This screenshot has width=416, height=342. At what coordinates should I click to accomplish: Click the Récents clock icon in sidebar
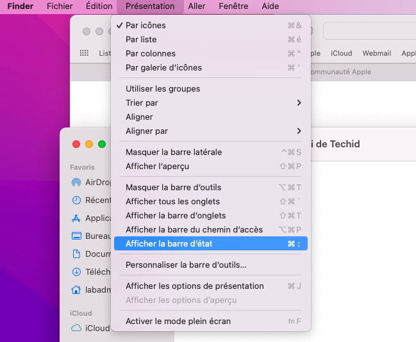click(76, 200)
